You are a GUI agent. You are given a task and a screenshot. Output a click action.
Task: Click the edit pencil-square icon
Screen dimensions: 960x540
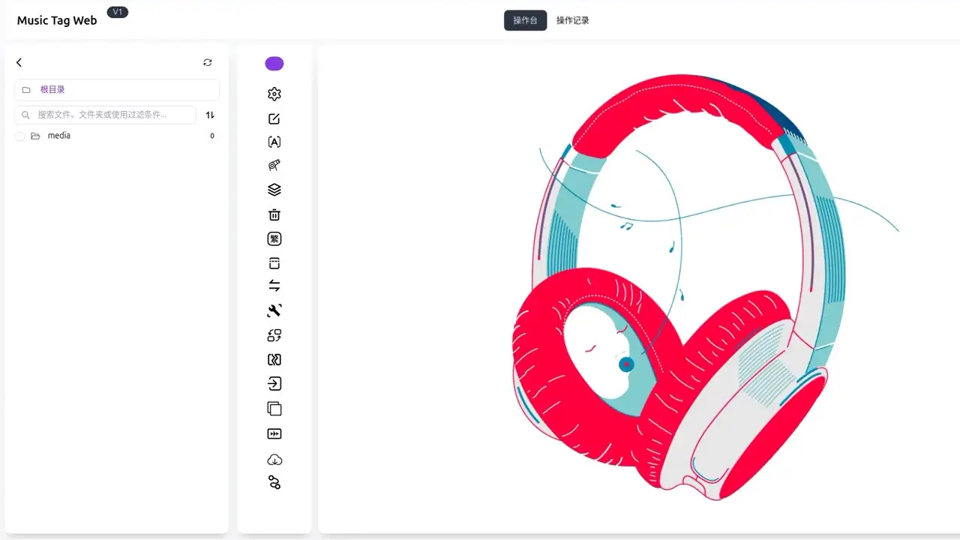[274, 118]
